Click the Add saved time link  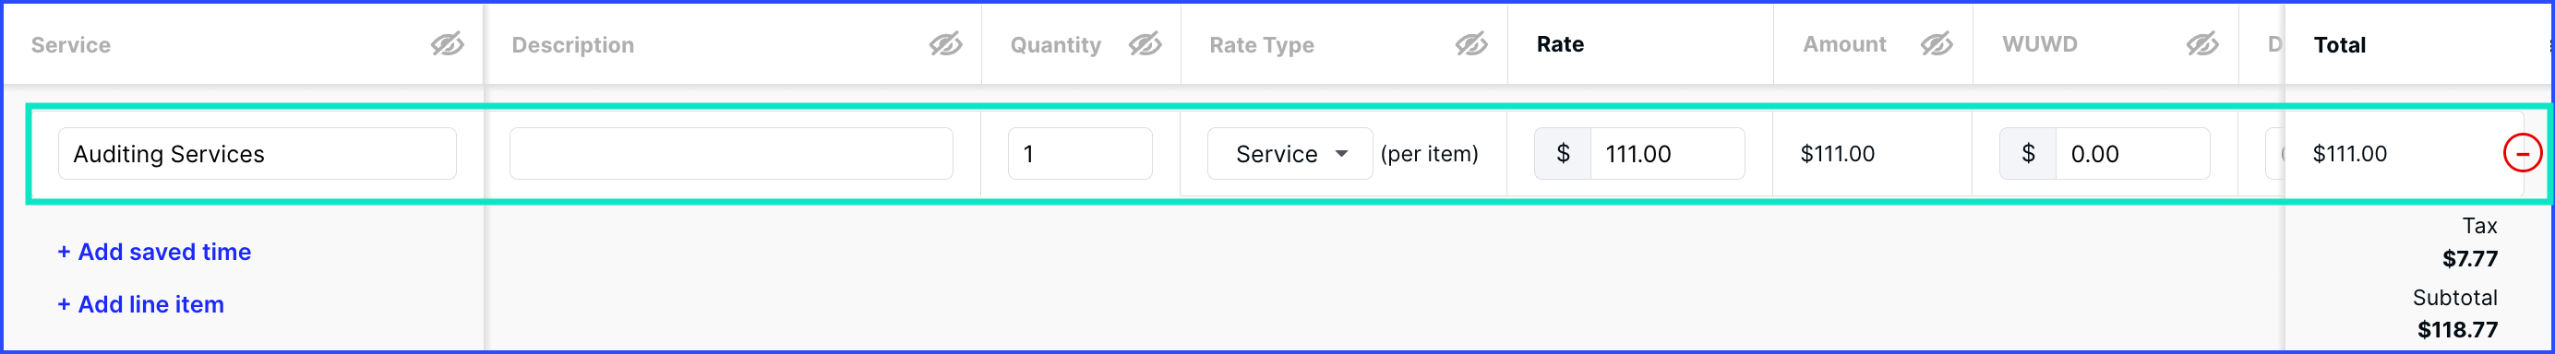click(154, 252)
